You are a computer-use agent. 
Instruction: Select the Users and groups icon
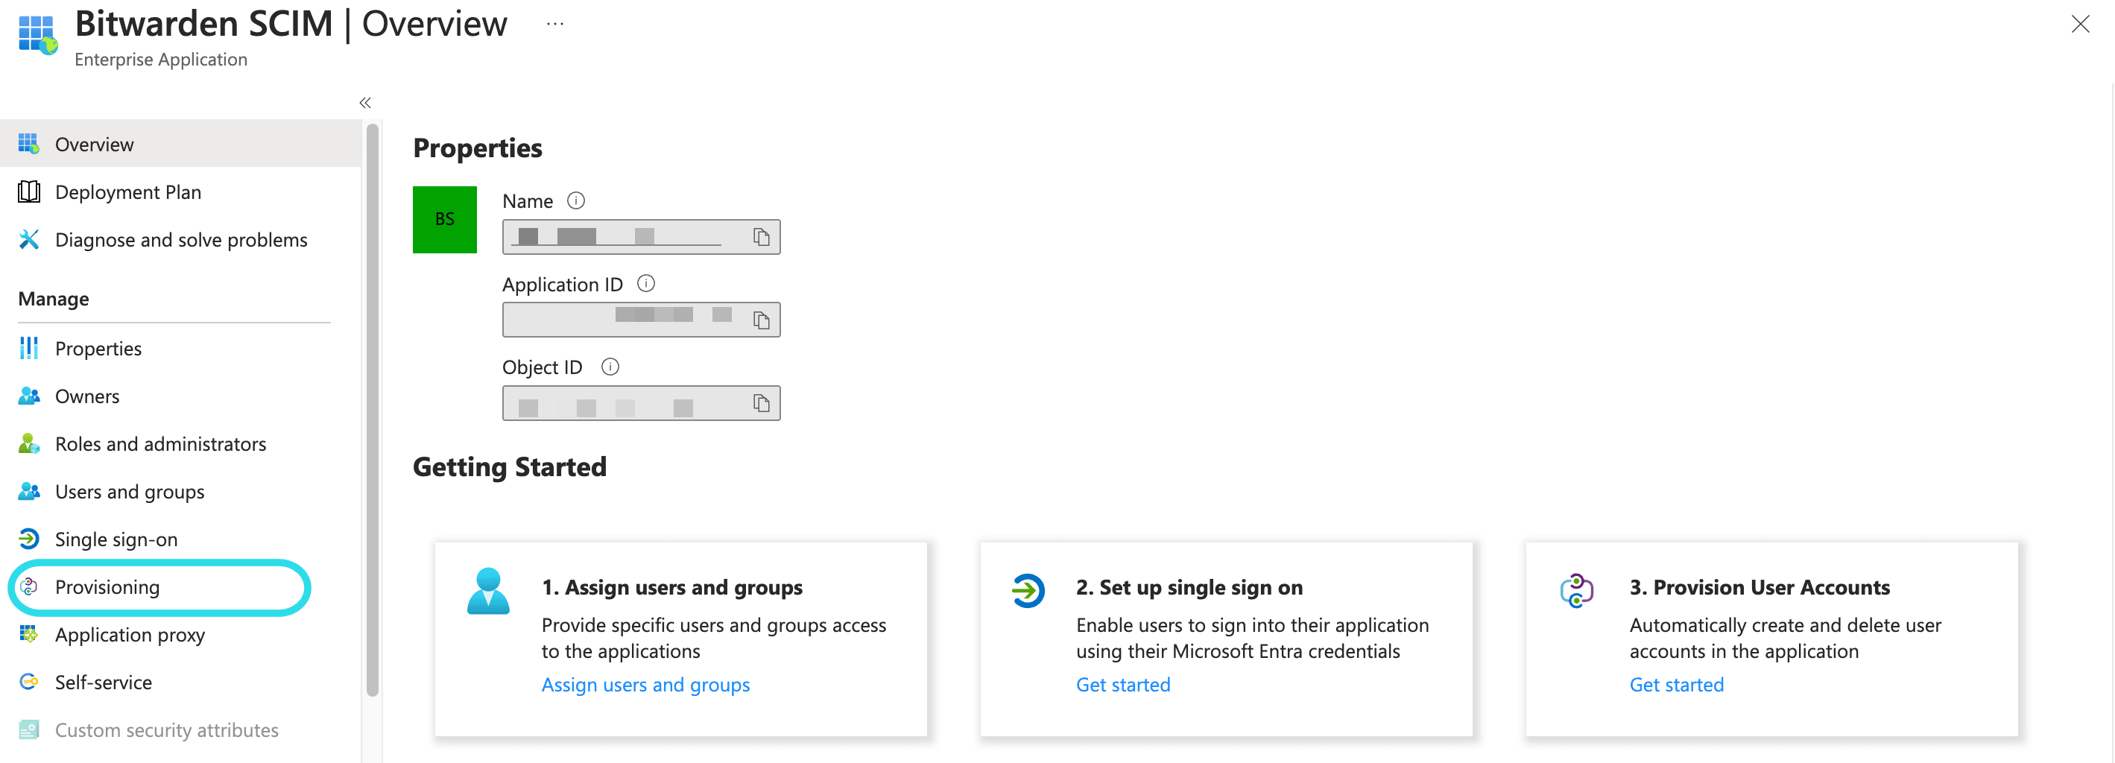pos(29,491)
